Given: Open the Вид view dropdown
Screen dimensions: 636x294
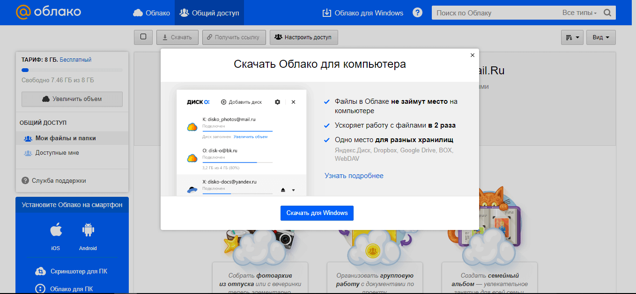Looking at the screenshot, I should point(601,37).
